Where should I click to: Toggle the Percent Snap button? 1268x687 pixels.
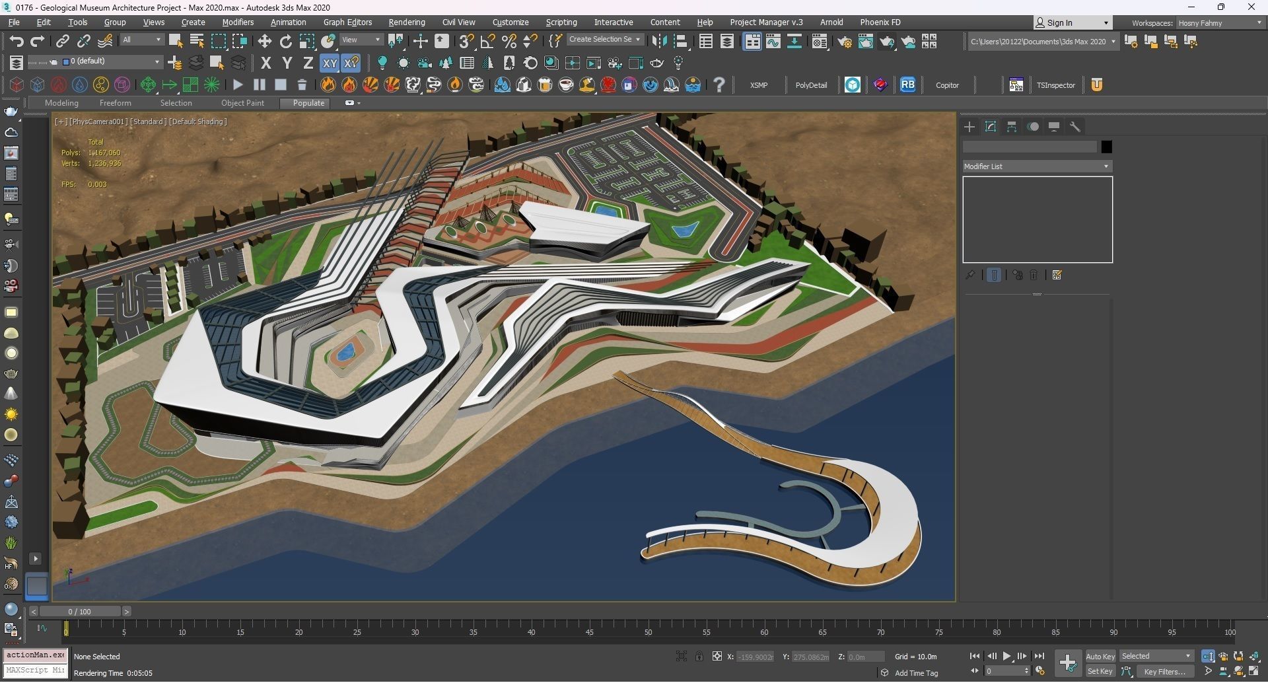click(x=509, y=42)
